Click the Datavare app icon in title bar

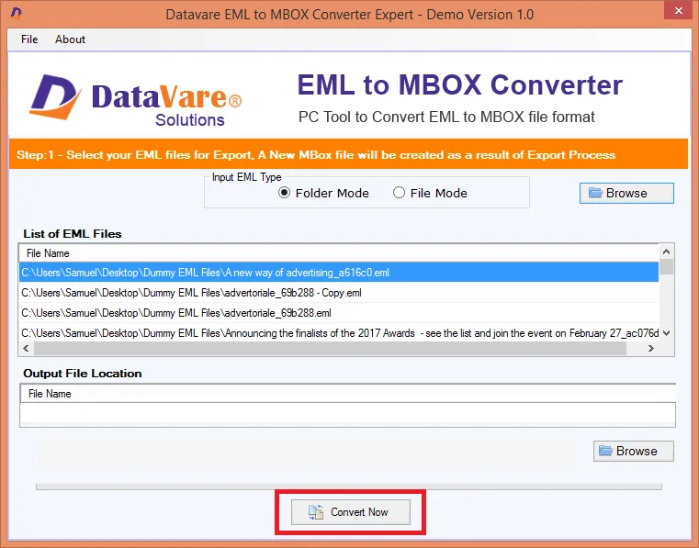(16, 14)
